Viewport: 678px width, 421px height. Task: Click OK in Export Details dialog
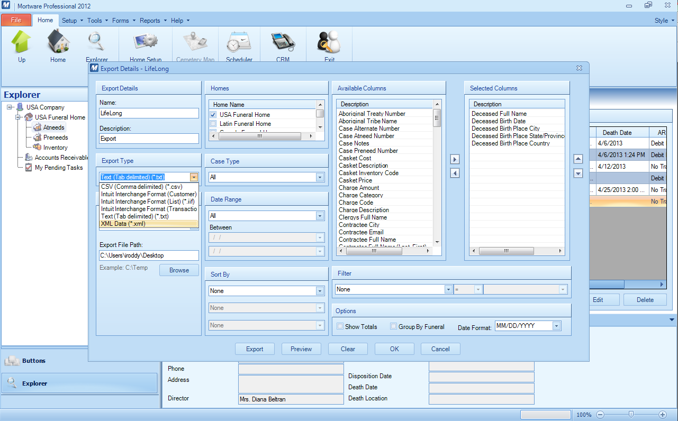[x=394, y=349]
